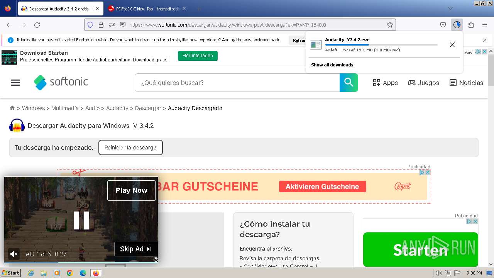Viewport: 494px width, 278px height.
Task: Open the Firefox application hamburger menu
Action: pos(485,25)
